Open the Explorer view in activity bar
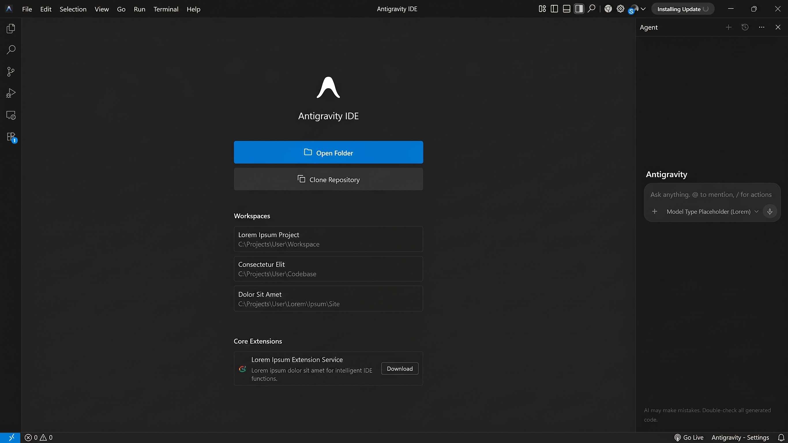 pos(11,29)
